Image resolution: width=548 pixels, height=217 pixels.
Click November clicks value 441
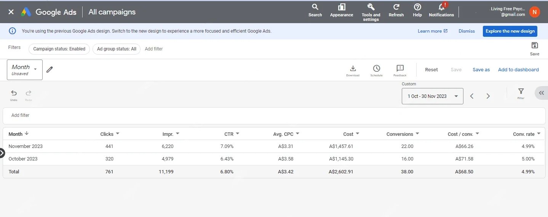(109, 146)
